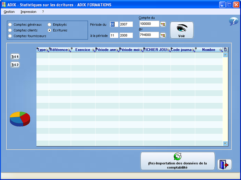
Task: Click the search magnifier in Exercice column
Action: click(93, 50)
